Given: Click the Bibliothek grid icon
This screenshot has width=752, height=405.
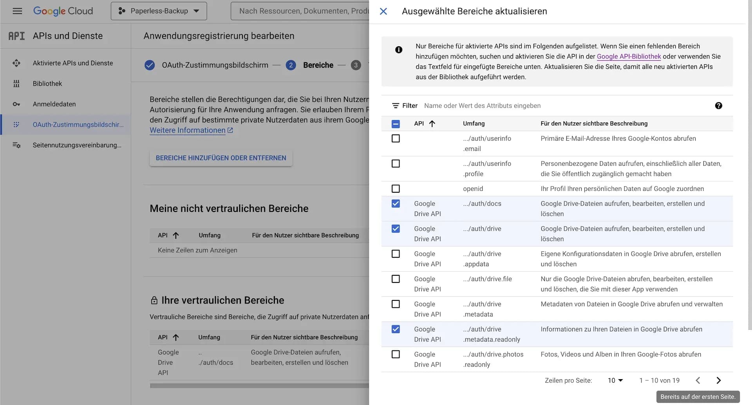Looking at the screenshot, I should [16, 83].
